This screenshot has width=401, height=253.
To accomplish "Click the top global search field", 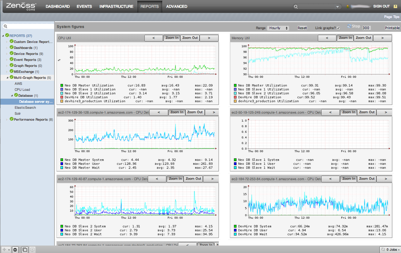I will pyautogui.click(x=317, y=7).
